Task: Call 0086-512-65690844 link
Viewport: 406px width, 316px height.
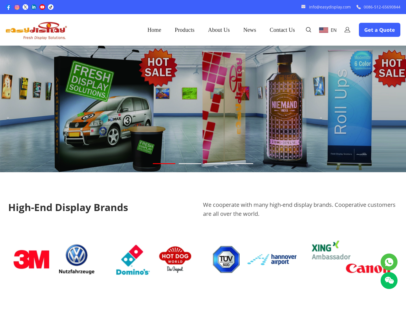Action: [x=382, y=7]
